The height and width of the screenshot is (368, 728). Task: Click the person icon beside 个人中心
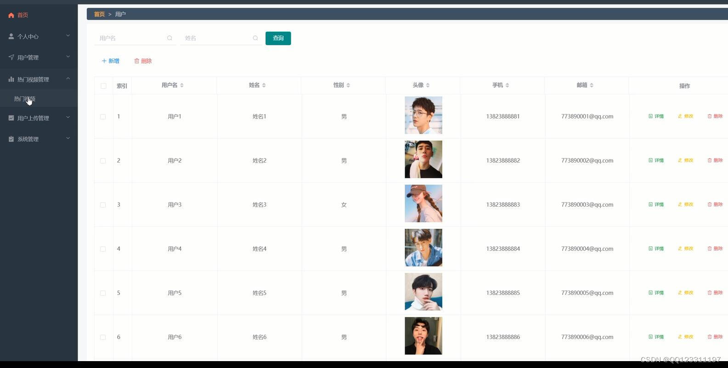(x=11, y=36)
